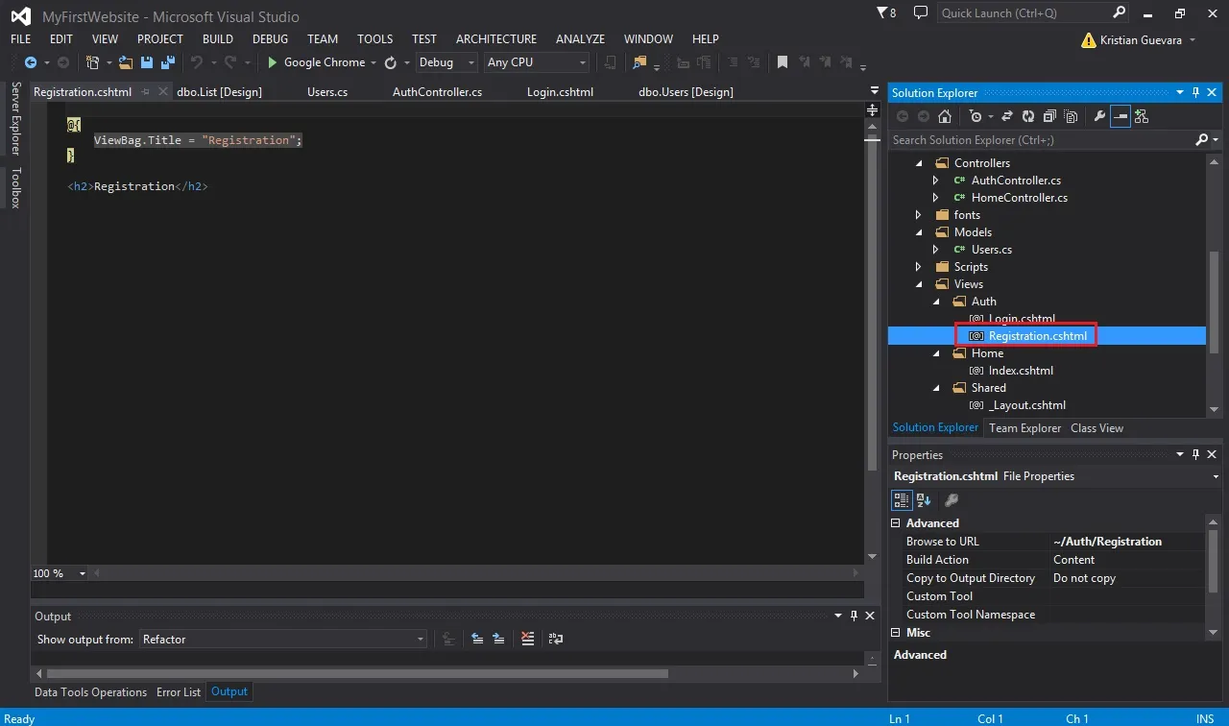Image resolution: width=1229 pixels, height=726 pixels.
Task: Open the BUILD menu
Action: tap(218, 39)
